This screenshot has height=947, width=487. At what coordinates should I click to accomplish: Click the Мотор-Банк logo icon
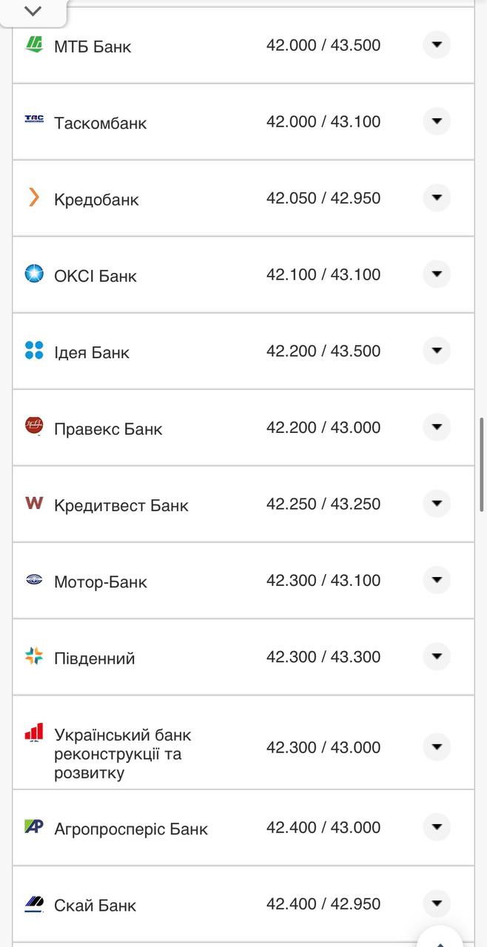34,579
